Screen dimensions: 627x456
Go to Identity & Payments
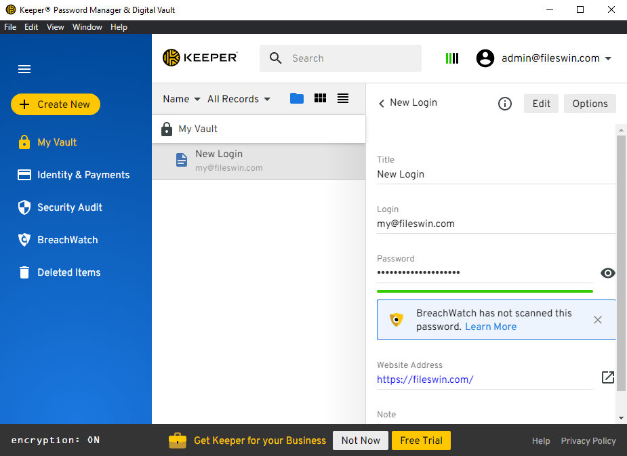pyautogui.click(x=74, y=175)
